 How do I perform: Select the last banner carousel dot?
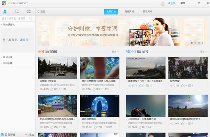[x=203, y=43]
